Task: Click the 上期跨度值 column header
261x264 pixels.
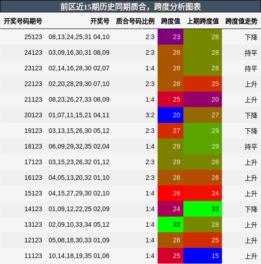Action: pos(203,21)
